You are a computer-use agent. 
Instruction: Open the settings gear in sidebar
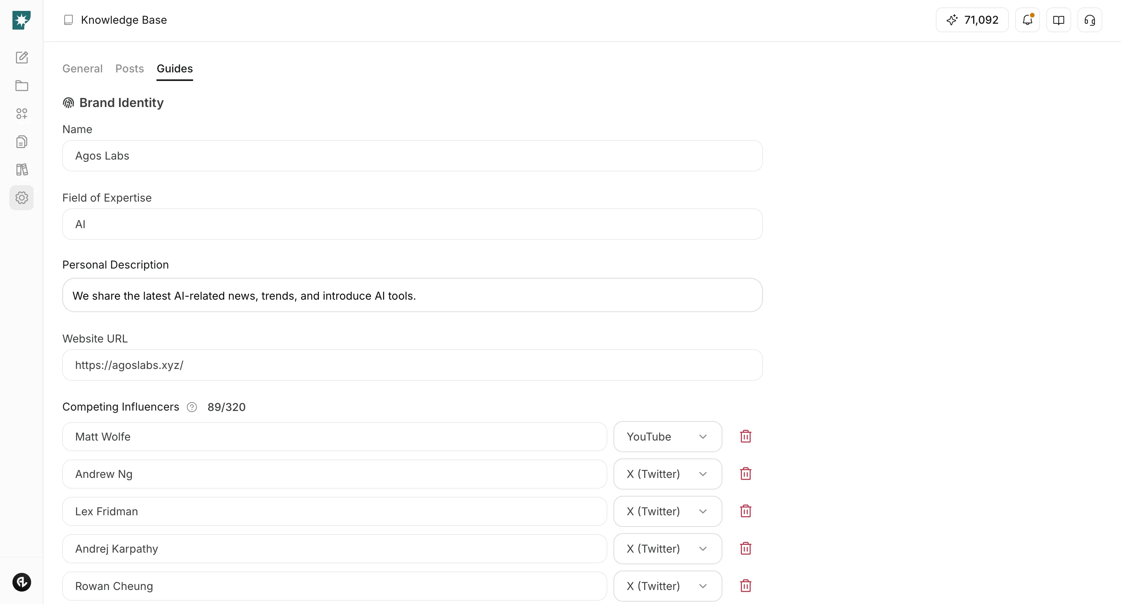click(x=22, y=198)
